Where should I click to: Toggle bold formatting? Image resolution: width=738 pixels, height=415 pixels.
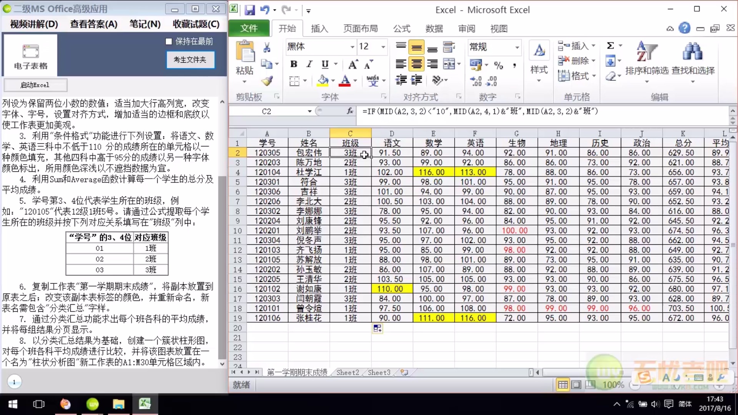point(294,64)
